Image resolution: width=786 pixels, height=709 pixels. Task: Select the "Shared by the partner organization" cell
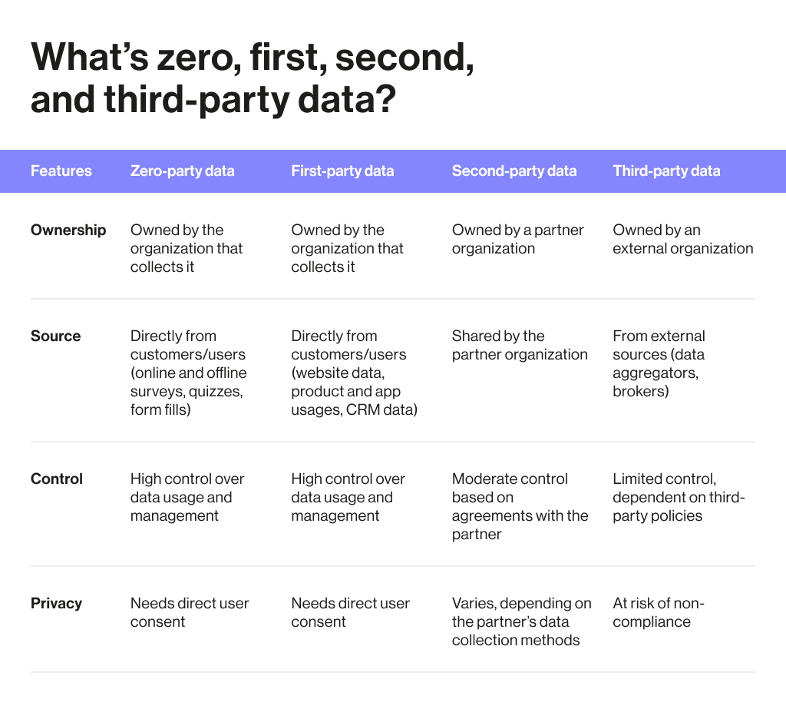pos(519,345)
